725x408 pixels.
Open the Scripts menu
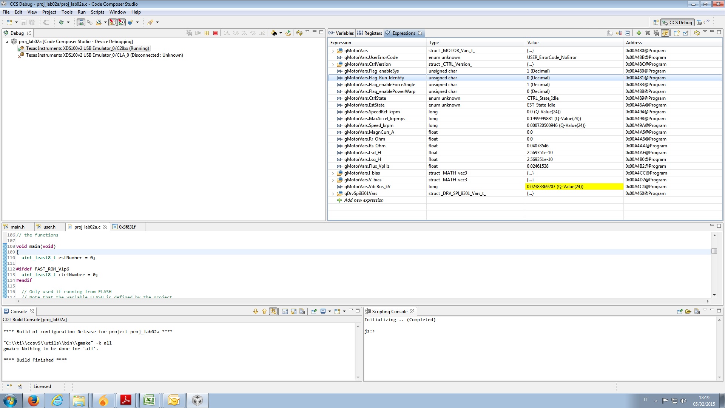pyautogui.click(x=97, y=12)
